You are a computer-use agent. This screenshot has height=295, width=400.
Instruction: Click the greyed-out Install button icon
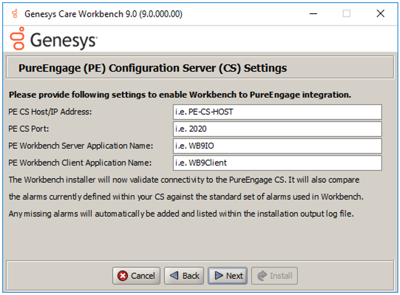click(x=262, y=276)
